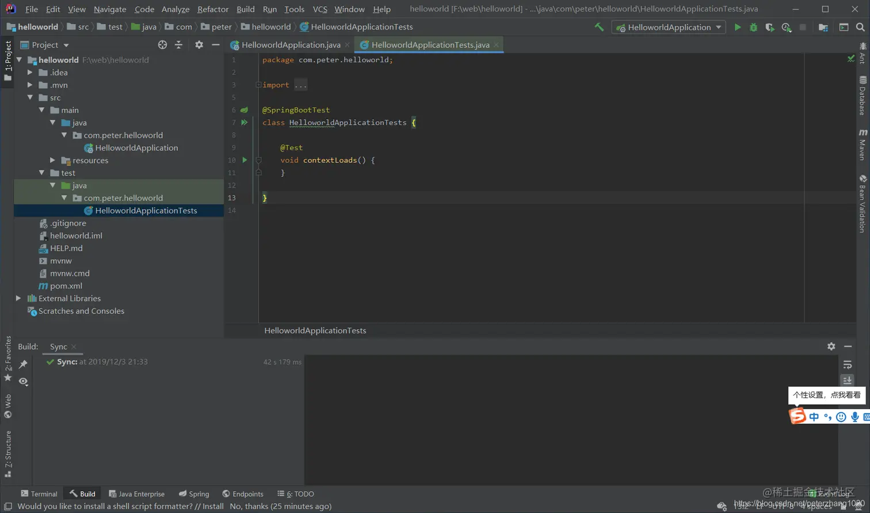Start debugging with the Debug bug icon

tap(753, 27)
